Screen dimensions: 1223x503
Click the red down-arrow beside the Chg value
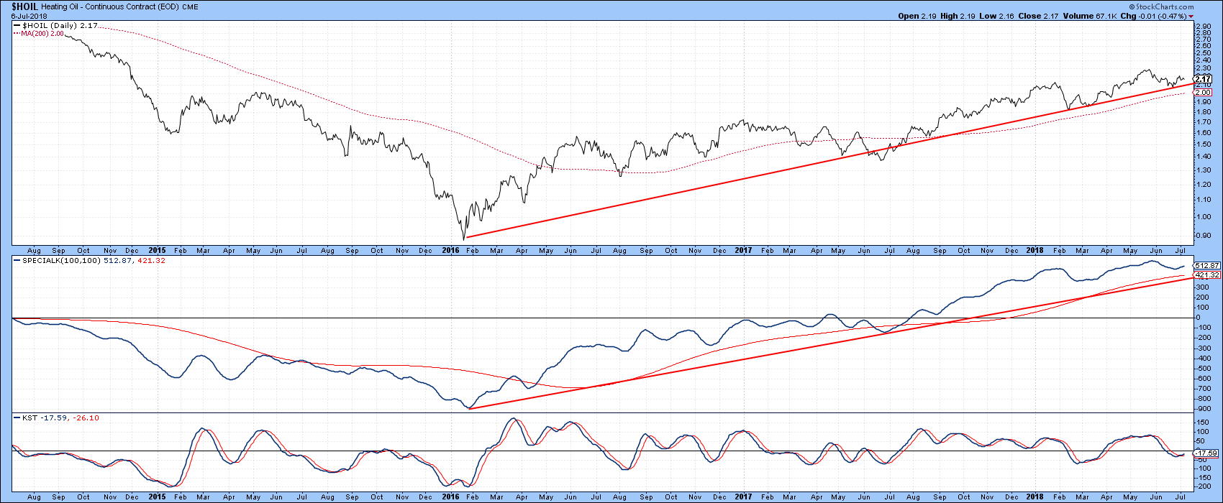(1191, 15)
